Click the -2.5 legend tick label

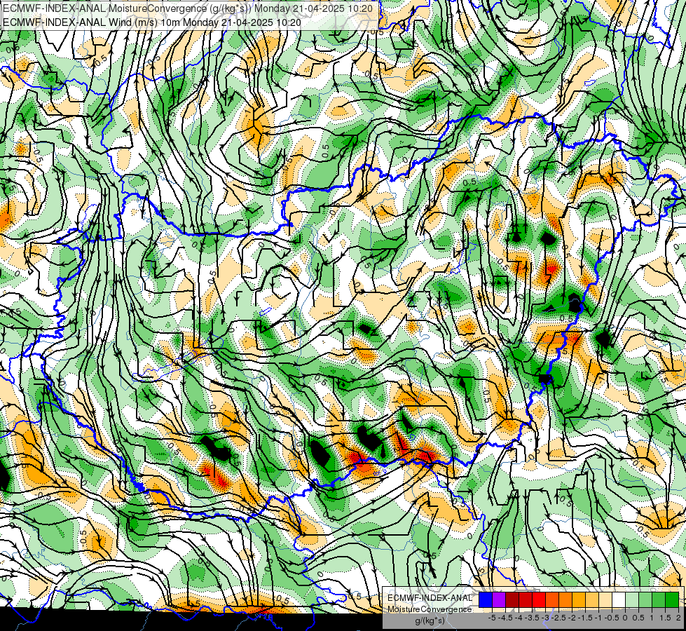[x=558, y=618]
